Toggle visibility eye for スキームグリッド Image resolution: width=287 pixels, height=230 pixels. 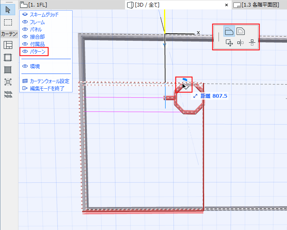coord(25,14)
